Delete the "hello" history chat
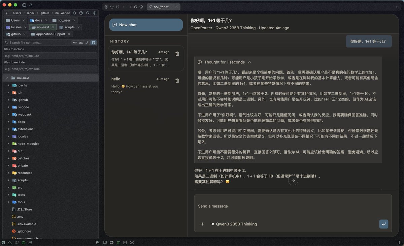The height and width of the screenshot is (246, 404). [177, 81]
